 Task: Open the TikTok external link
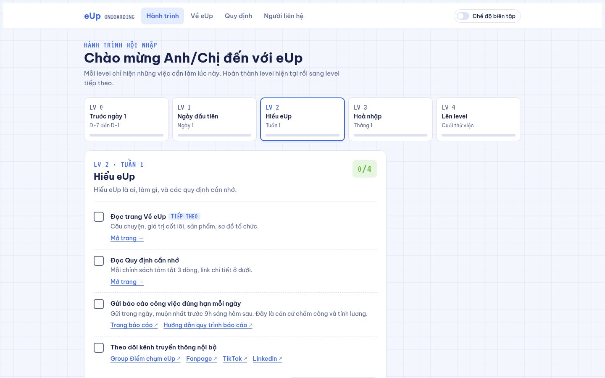click(x=235, y=359)
